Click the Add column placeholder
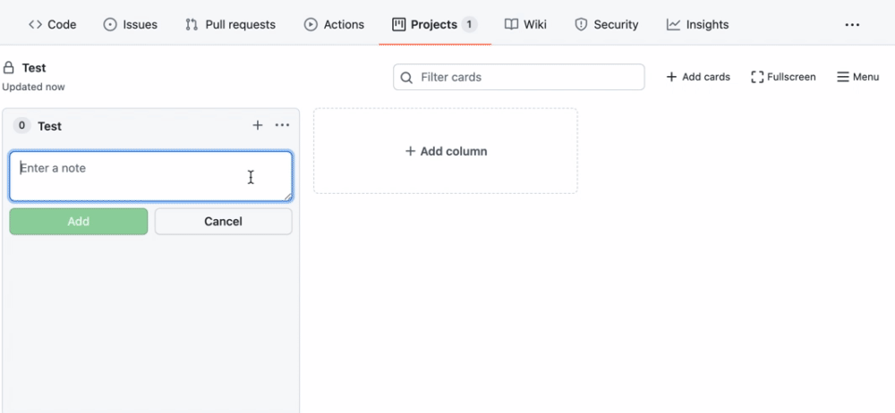 tap(446, 152)
